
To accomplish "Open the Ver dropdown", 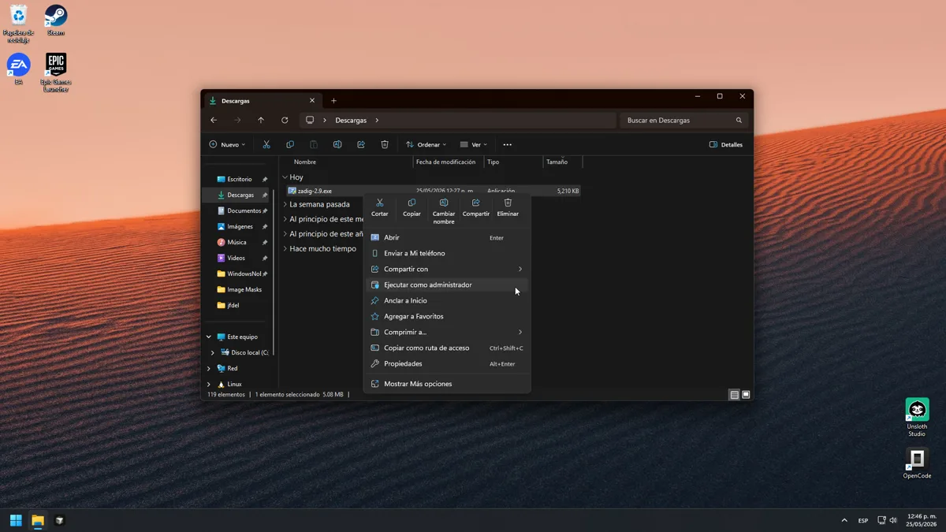I will point(474,144).
